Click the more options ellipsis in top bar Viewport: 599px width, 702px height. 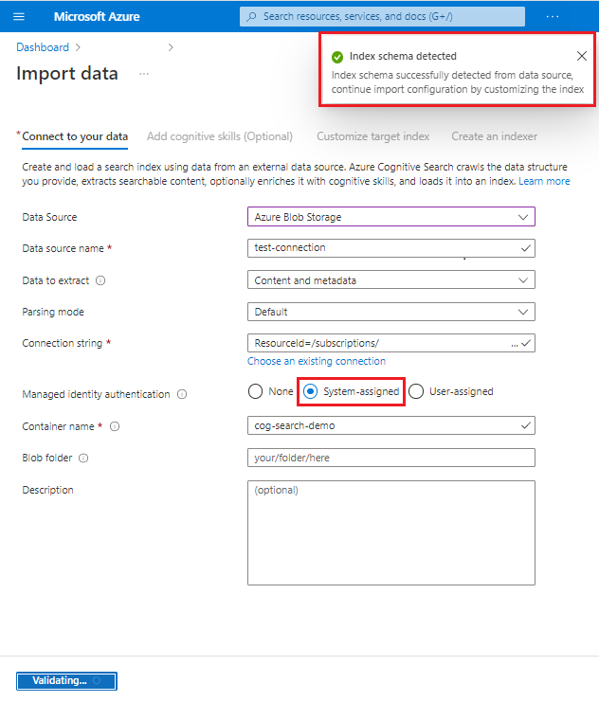(554, 17)
